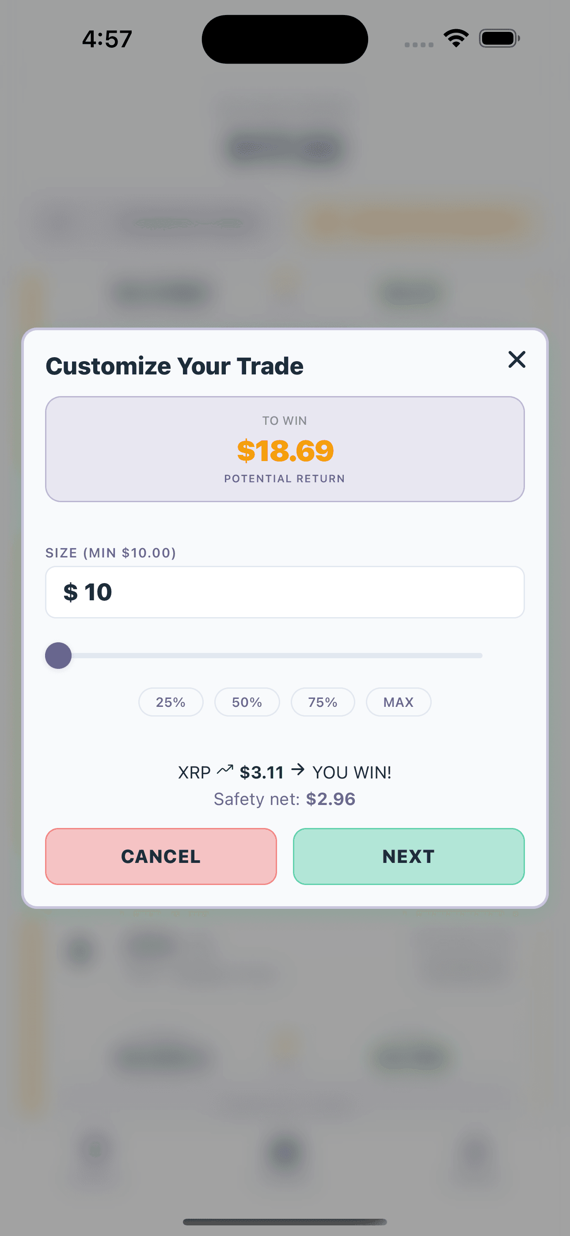The width and height of the screenshot is (570, 1236).
Task: Close the Customize Your Trade dialog
Action: tap(517, 359)
